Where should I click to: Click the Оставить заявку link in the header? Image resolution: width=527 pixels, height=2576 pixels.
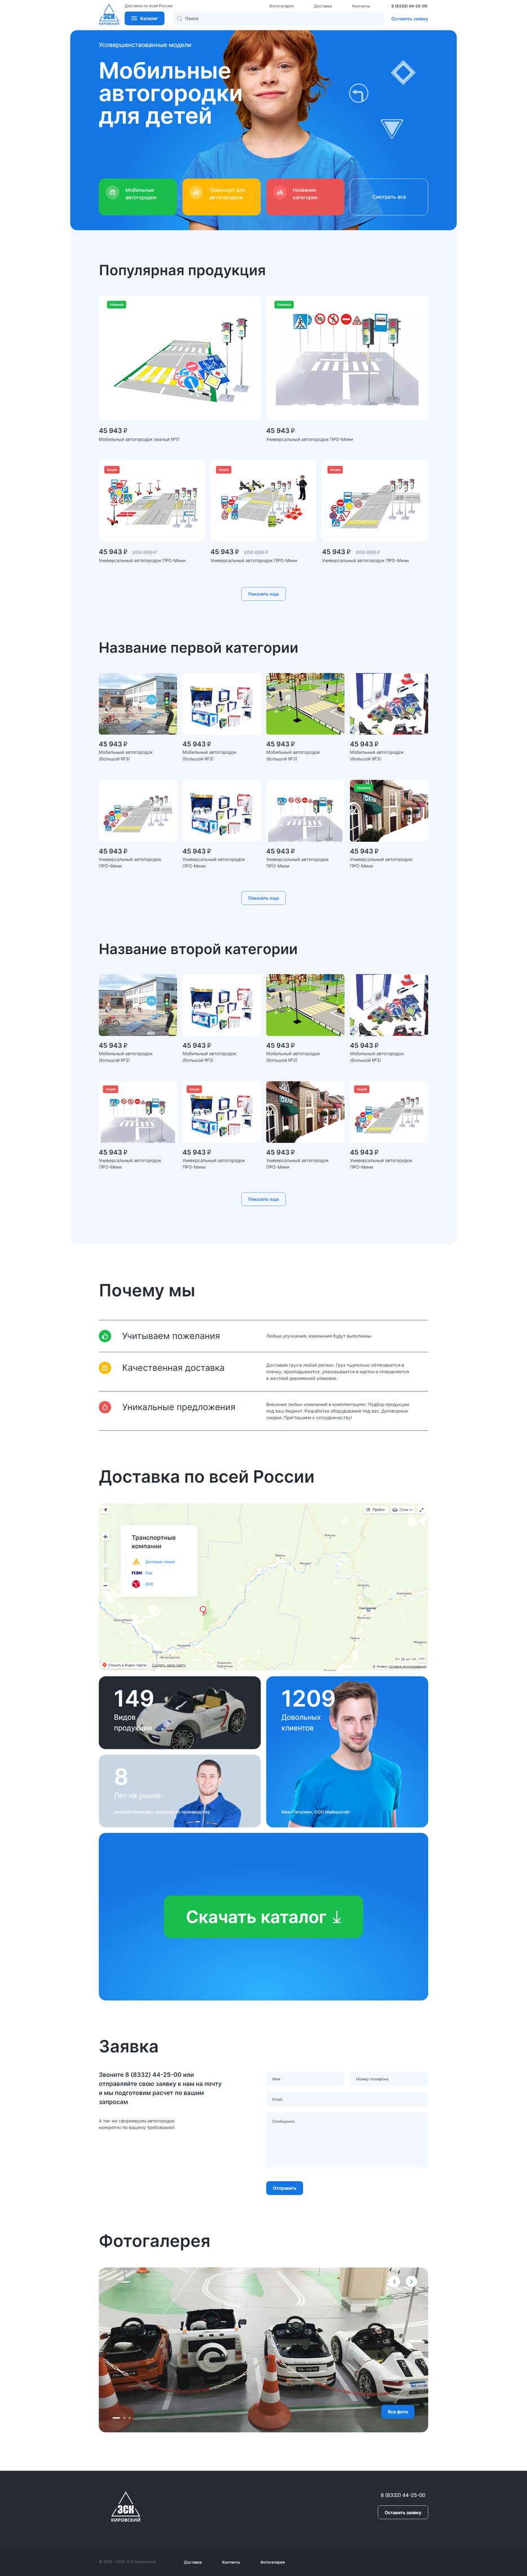(409, 18)
